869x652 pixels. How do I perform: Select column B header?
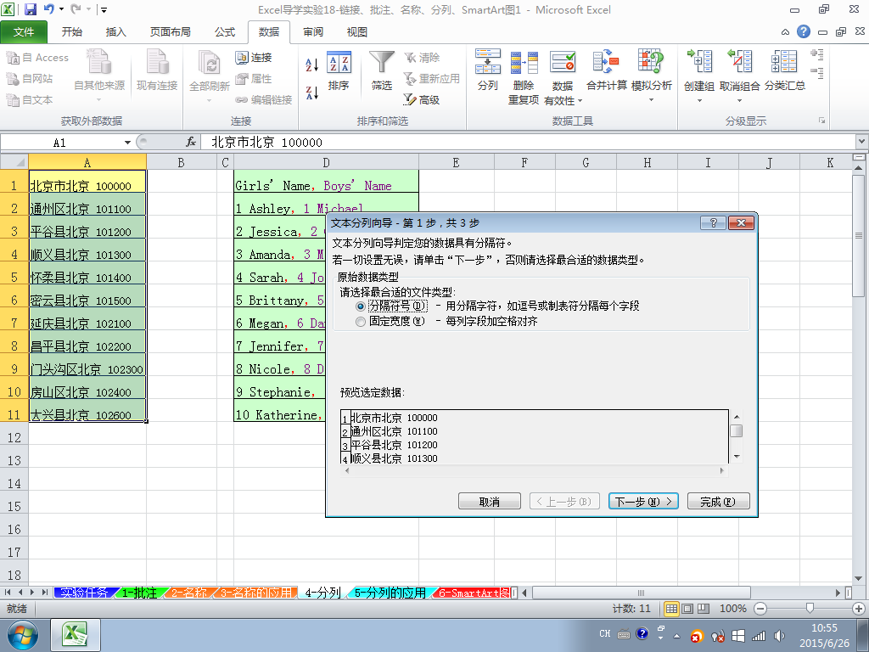pyautogui.click(x=182, y=162)
